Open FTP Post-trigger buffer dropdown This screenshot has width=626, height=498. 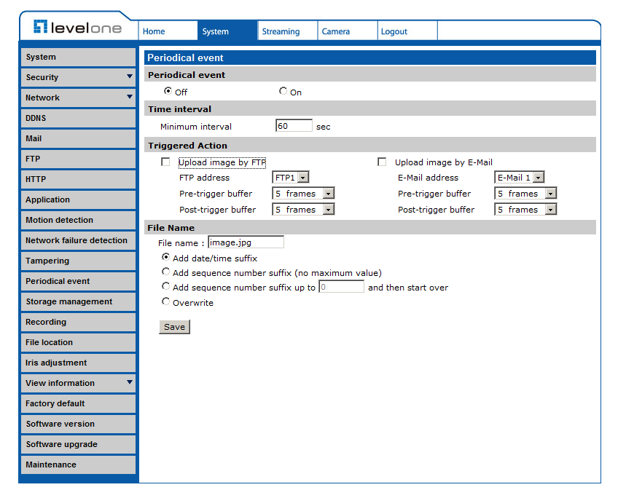click(303, 210)
